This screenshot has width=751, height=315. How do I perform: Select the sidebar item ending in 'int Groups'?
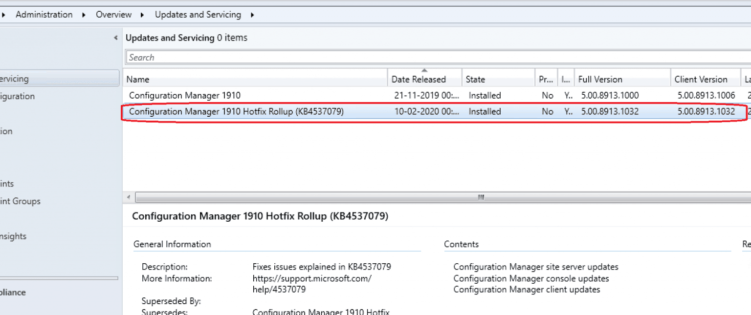tap(20, 201)
